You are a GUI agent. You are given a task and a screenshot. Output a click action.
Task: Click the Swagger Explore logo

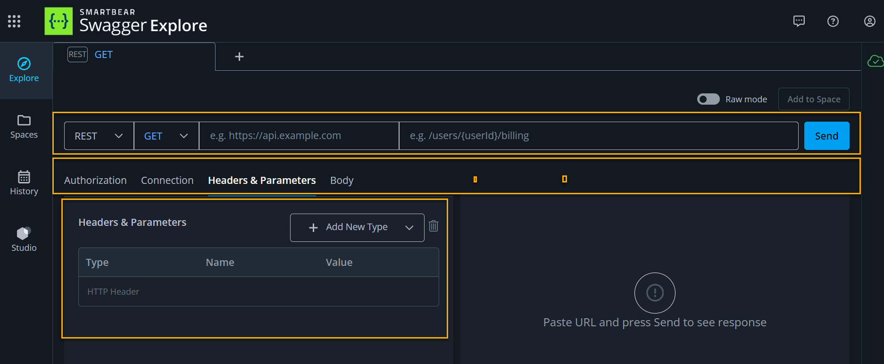(x=126, y=21)
